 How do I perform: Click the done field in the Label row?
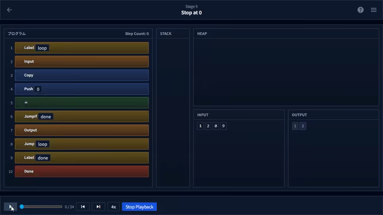(42, 158)
